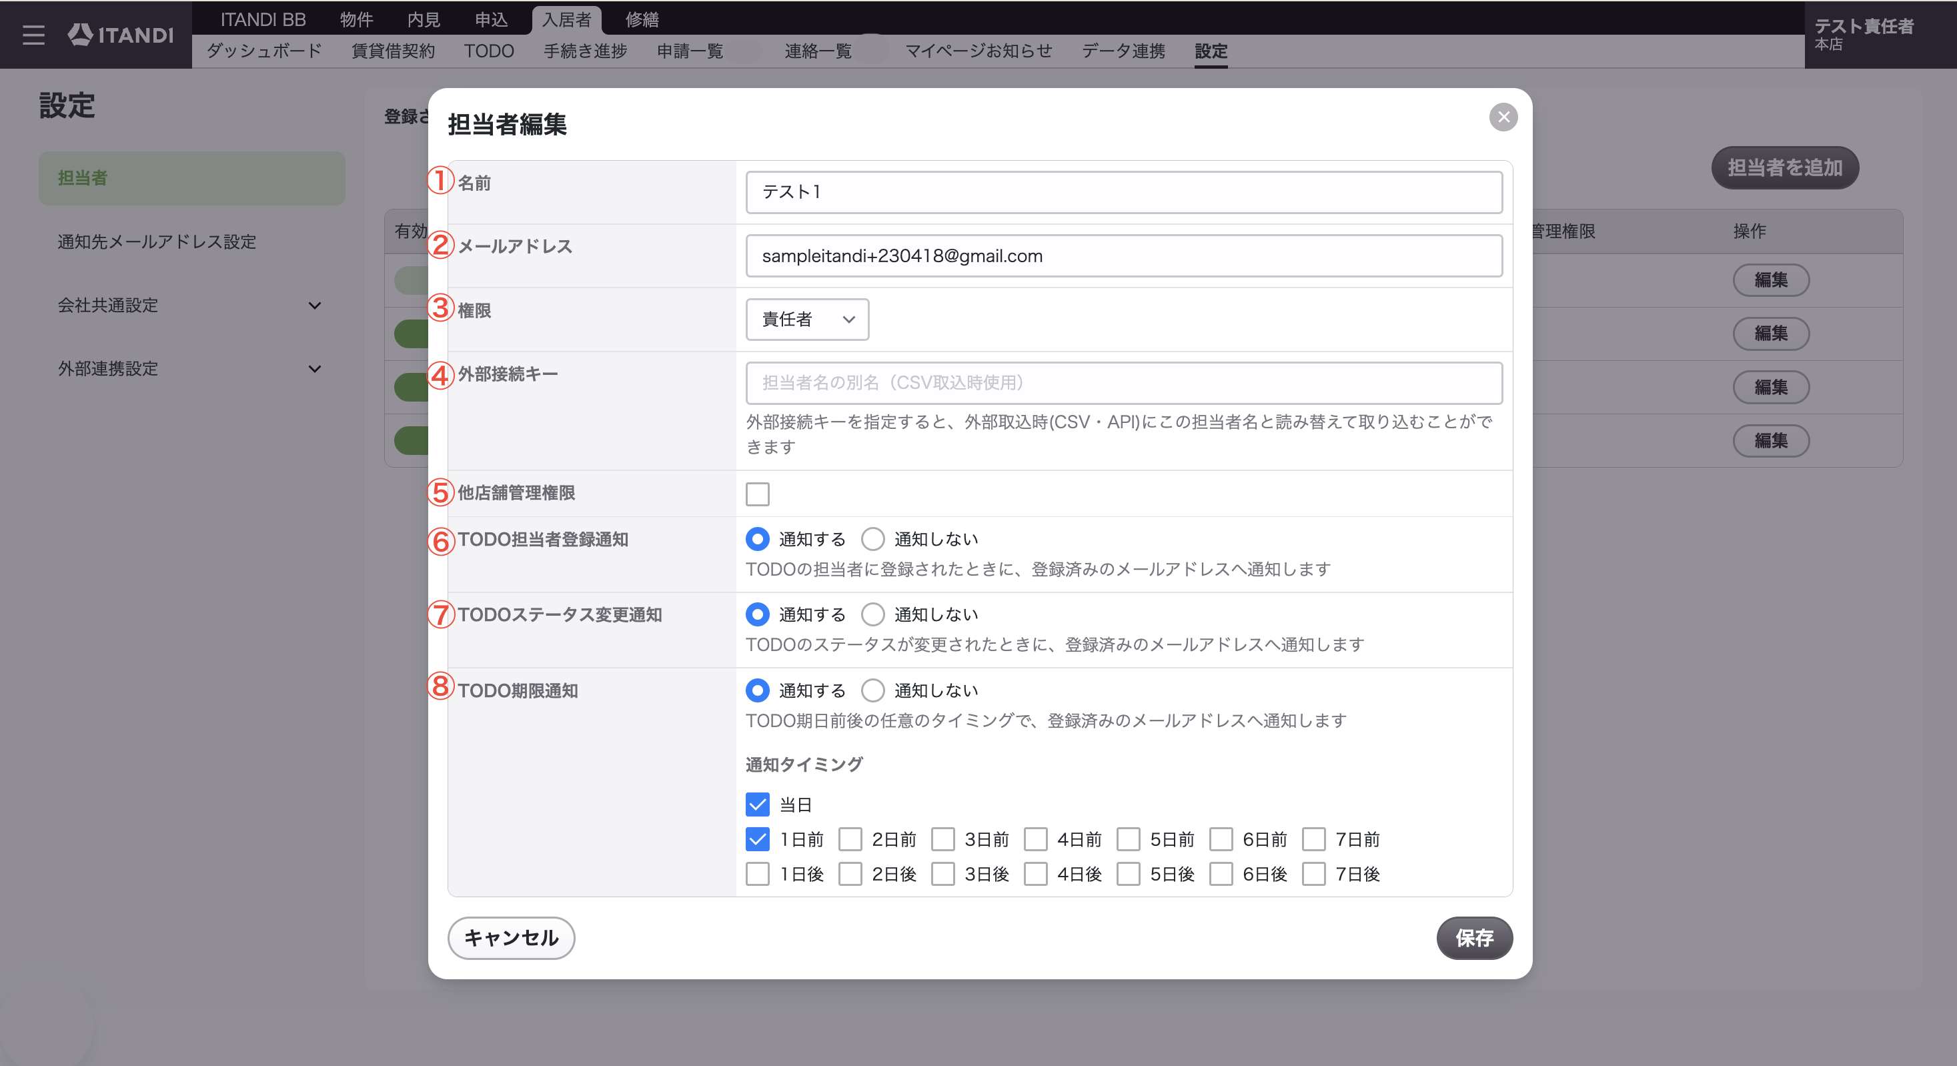The height and width of the screenshot is (1066, 1957).
Task: Click the 担当者を追加 button
Action: pos(1784,168)
